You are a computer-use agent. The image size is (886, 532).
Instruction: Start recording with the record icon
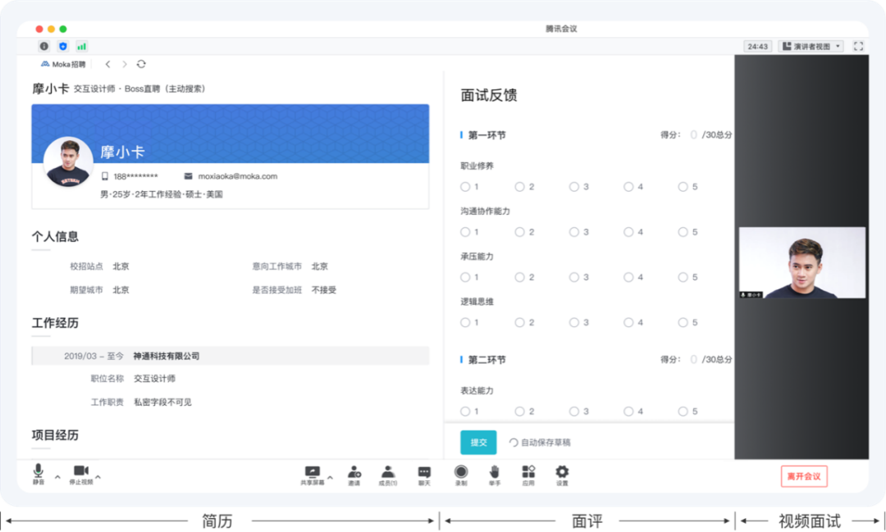(461, 472)
